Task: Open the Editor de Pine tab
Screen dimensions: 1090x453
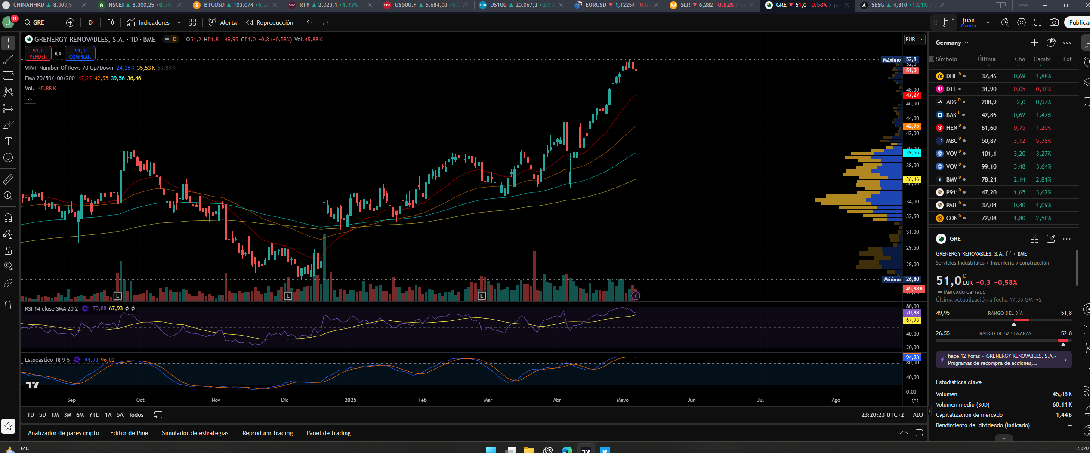Action: [129, 433]
